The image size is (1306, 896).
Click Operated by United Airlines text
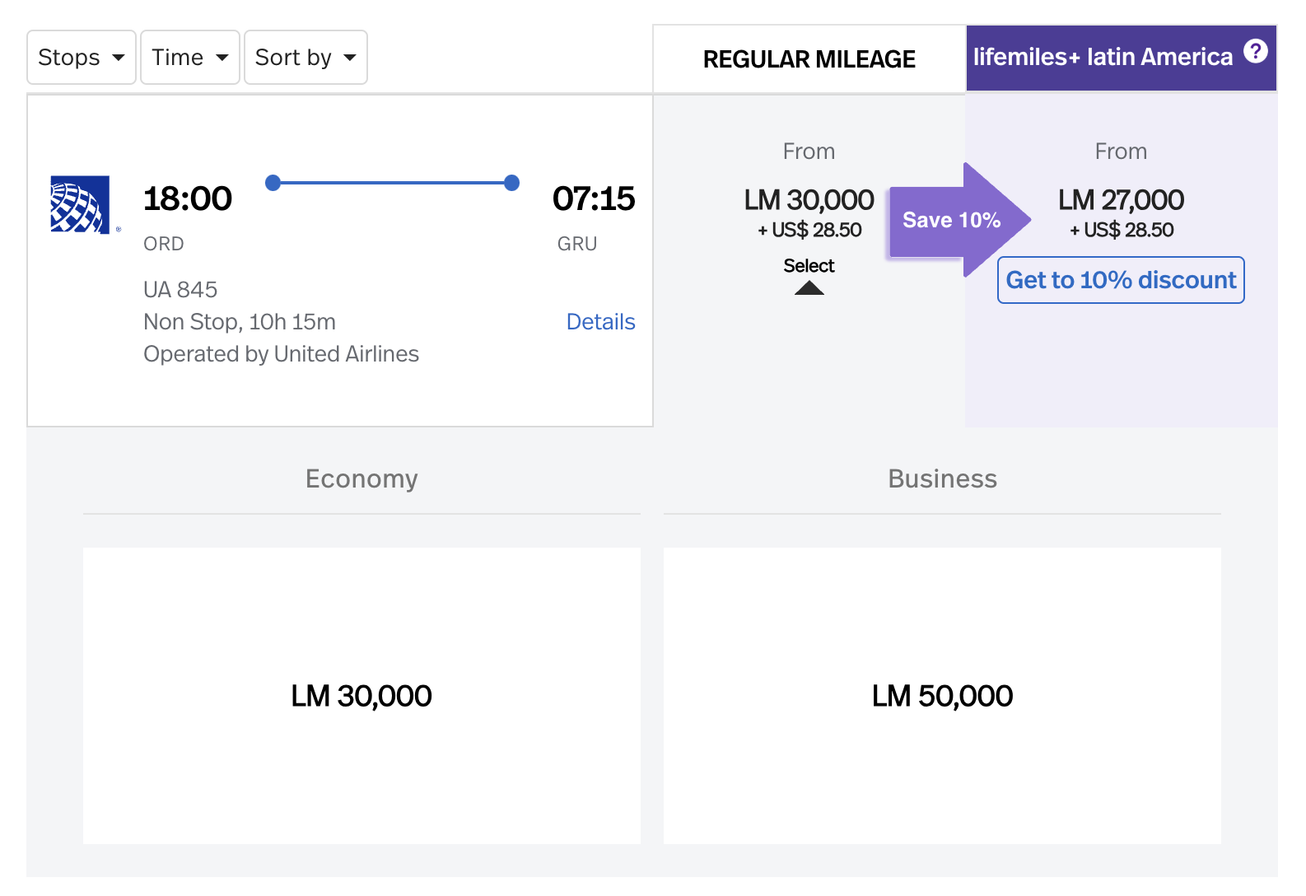(x=281, y=354)
